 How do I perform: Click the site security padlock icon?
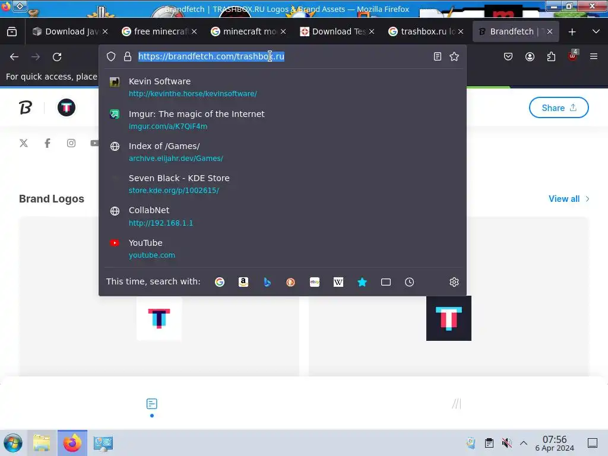[x=128, y=56]
